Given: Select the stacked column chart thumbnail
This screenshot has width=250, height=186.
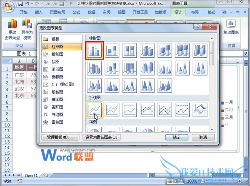Looking at the screenshot, I should 112,50.
